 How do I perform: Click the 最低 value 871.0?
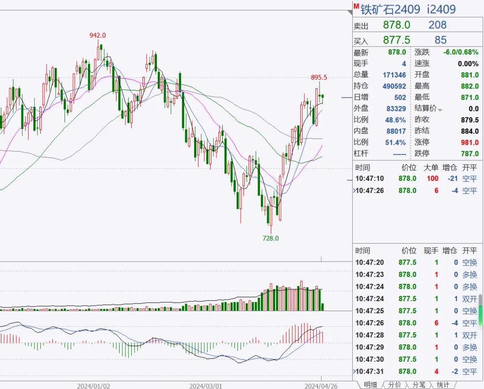pyautogui.click(x=470, y=98)
